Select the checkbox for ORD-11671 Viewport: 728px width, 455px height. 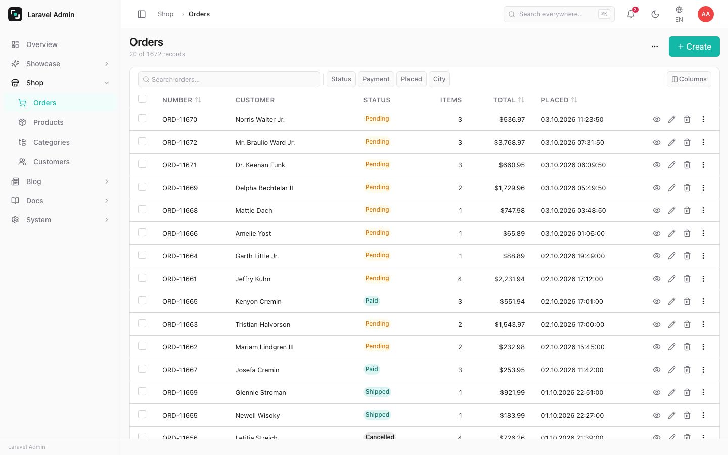pos(142,164)
